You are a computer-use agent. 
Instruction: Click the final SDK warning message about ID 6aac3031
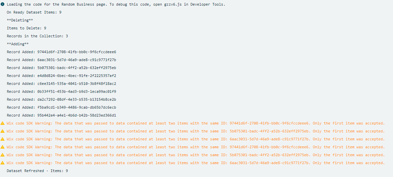click(x=196, y=163)
